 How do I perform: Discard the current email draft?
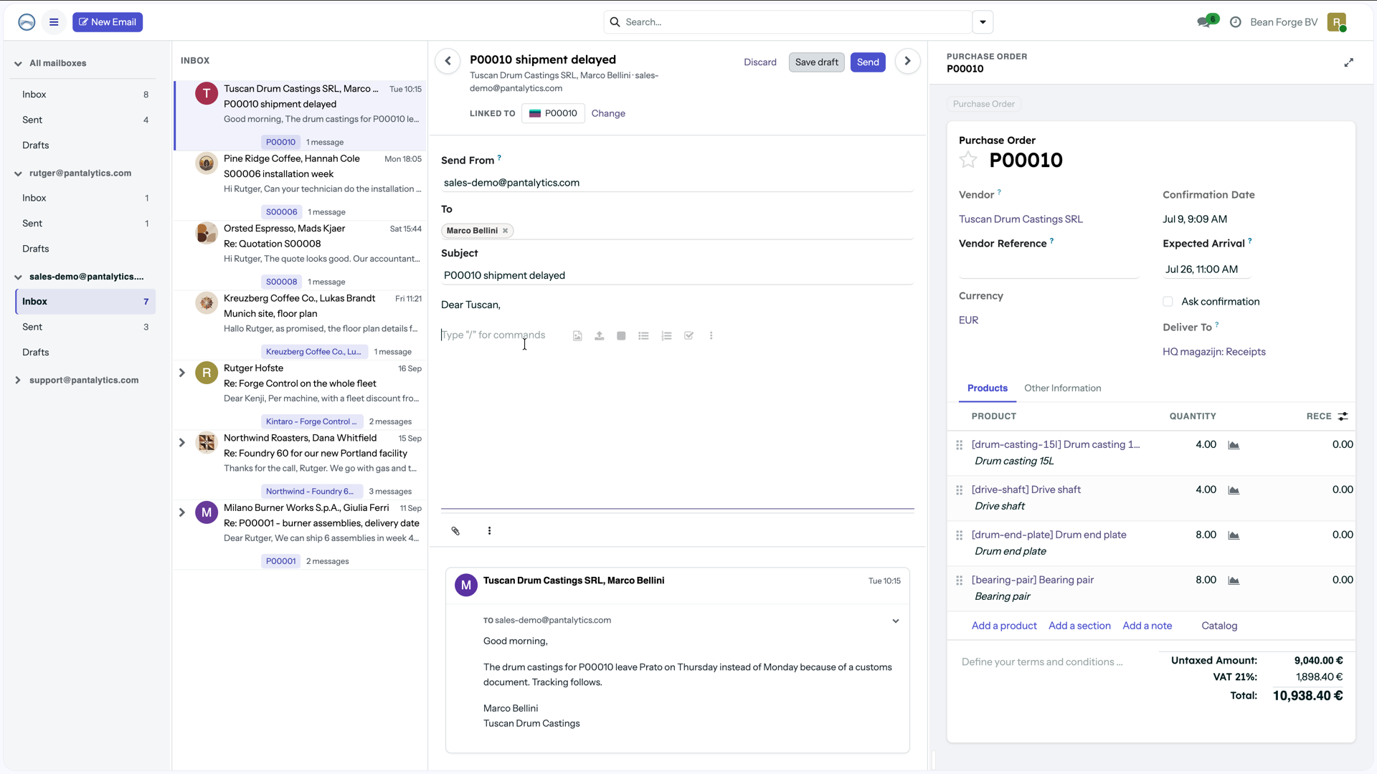pos(760,62)
